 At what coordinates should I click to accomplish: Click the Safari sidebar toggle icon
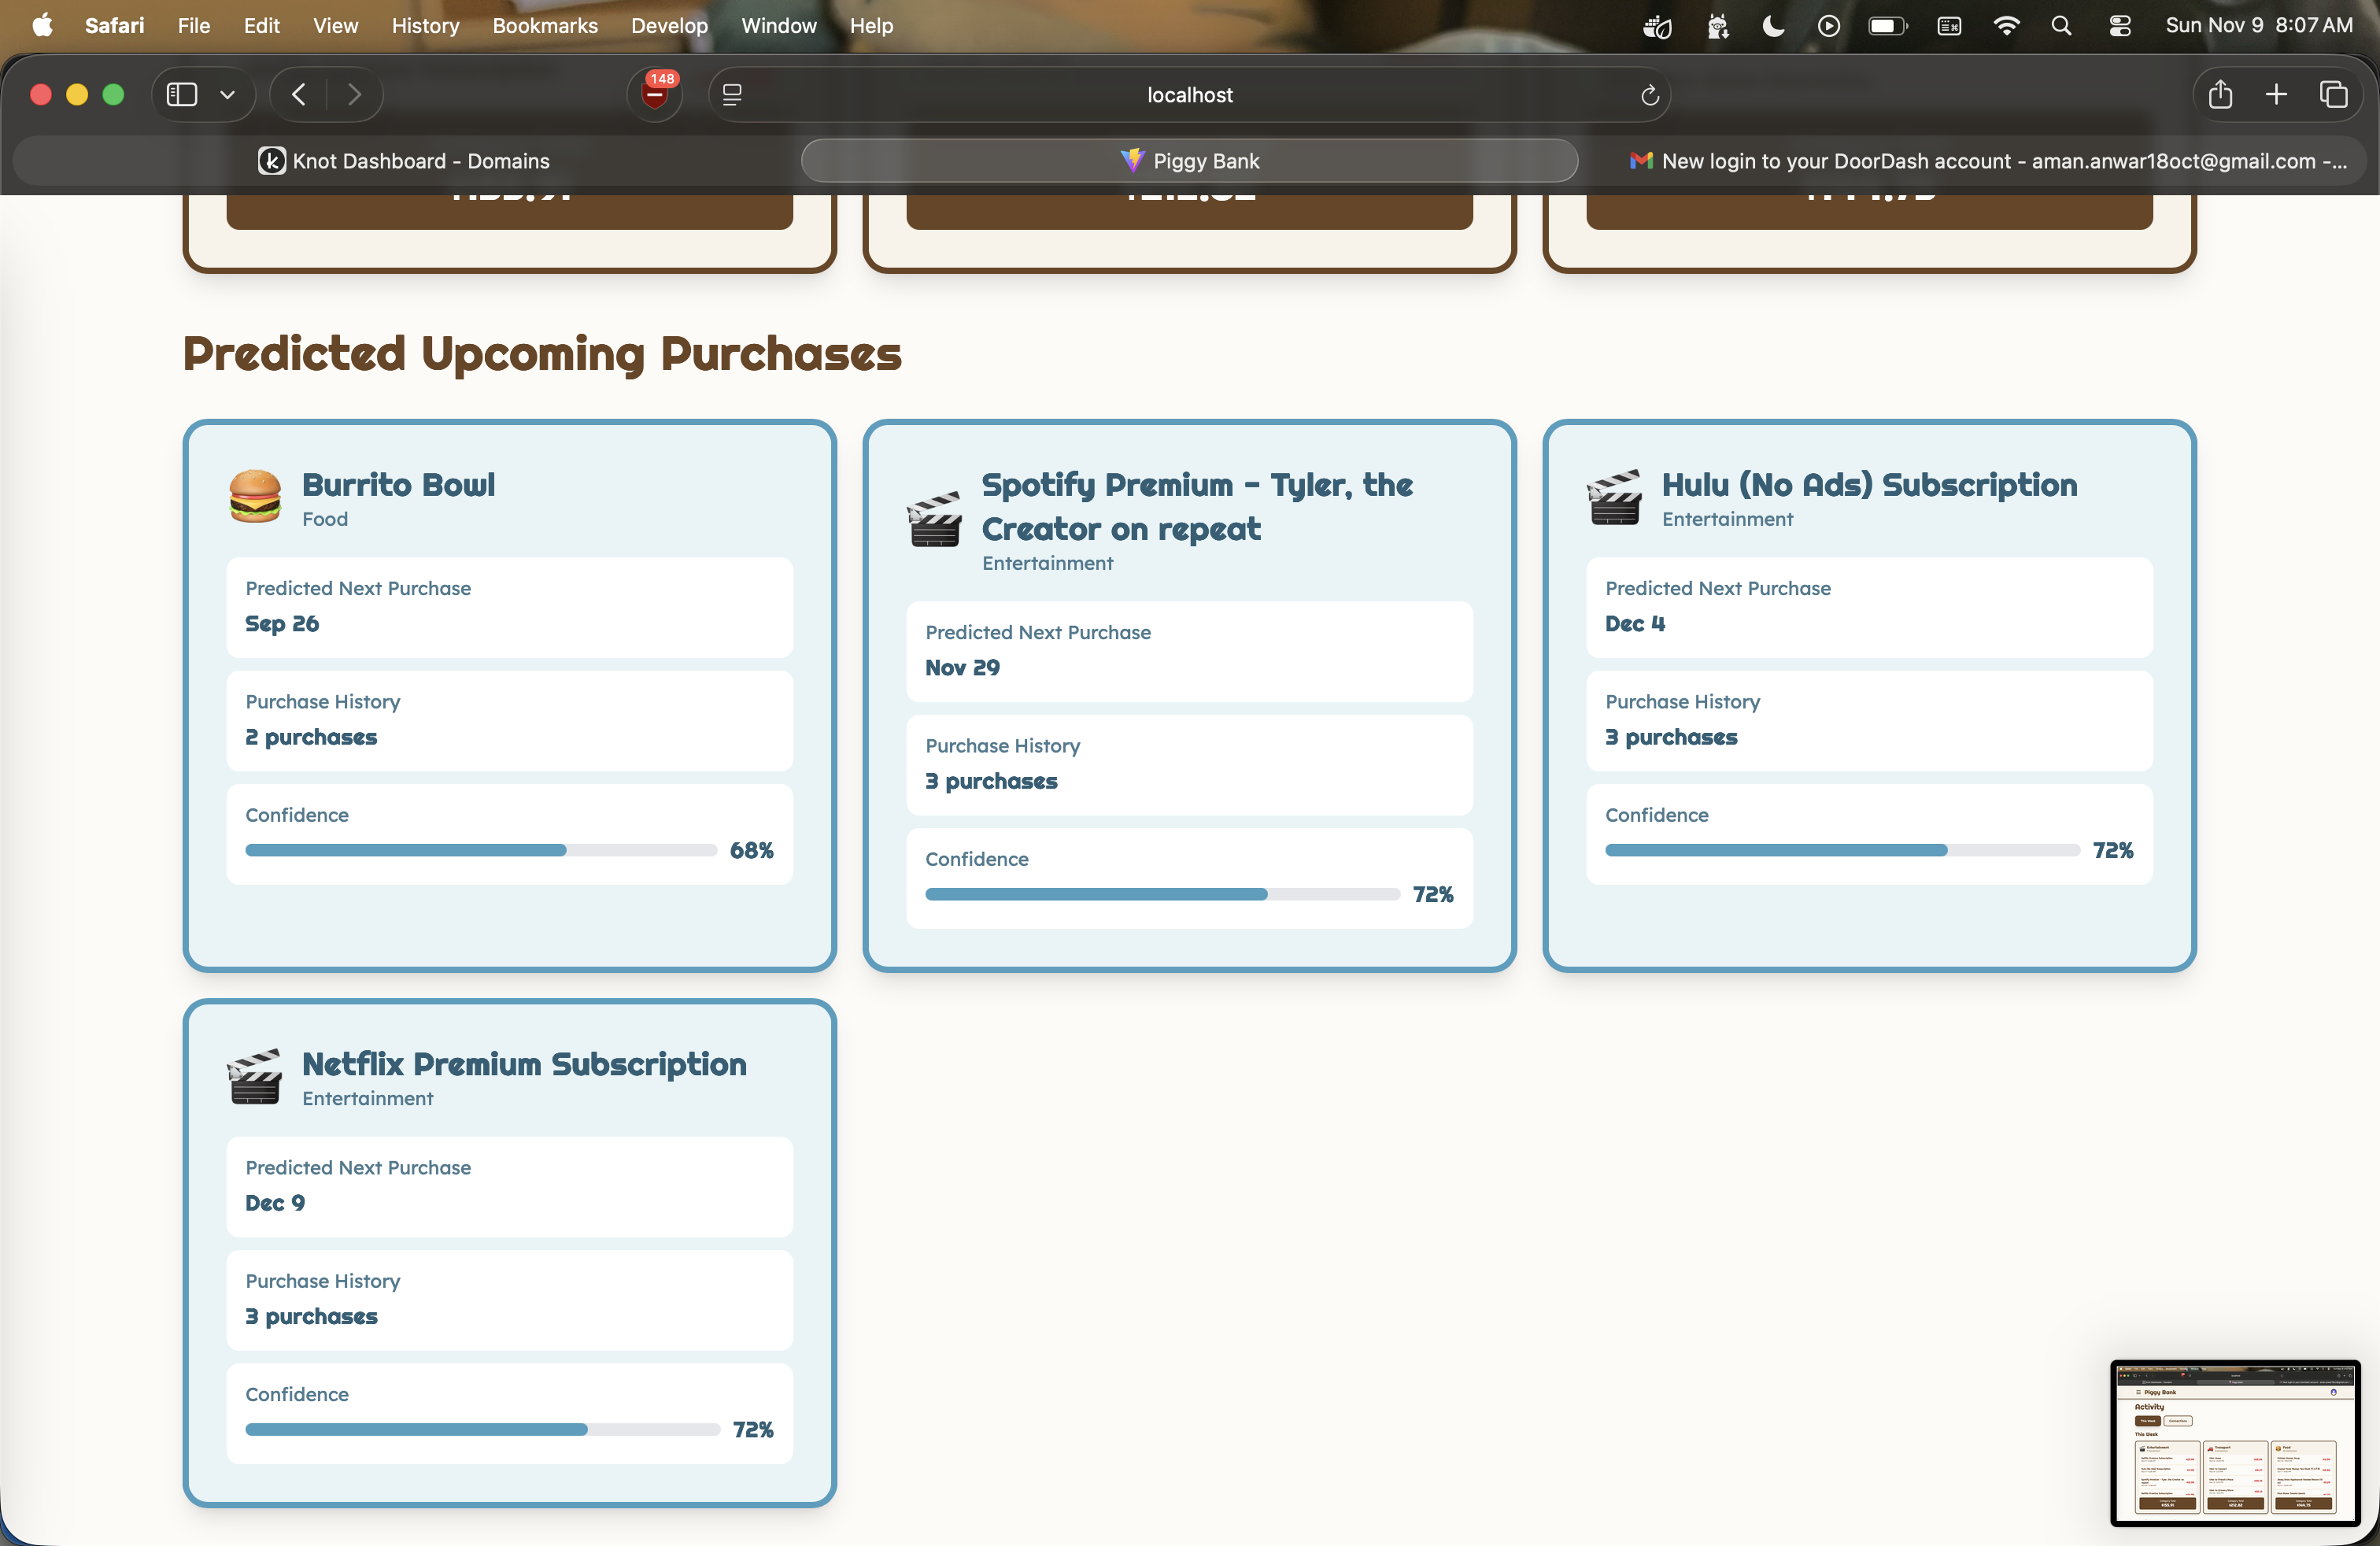click(x=182, y=95)
